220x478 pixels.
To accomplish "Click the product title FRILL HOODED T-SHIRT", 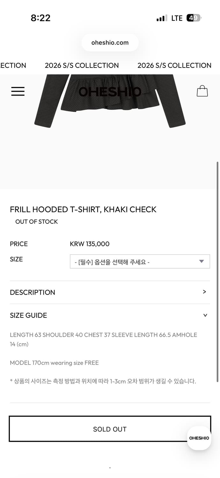I will pos(83,209).
